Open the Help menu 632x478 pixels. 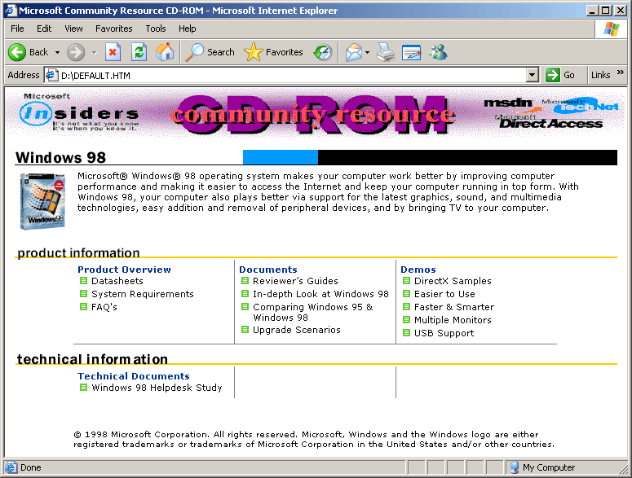pos(188,29)
